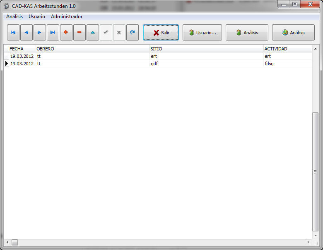Jump to the first record

(13, 32)
